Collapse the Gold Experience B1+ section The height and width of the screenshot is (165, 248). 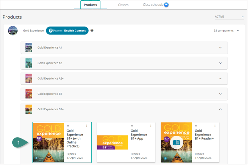click(220, 109)
